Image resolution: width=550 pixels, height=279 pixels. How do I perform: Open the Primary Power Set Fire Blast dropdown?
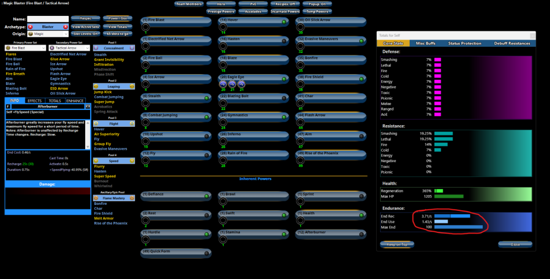click(25, 48)
